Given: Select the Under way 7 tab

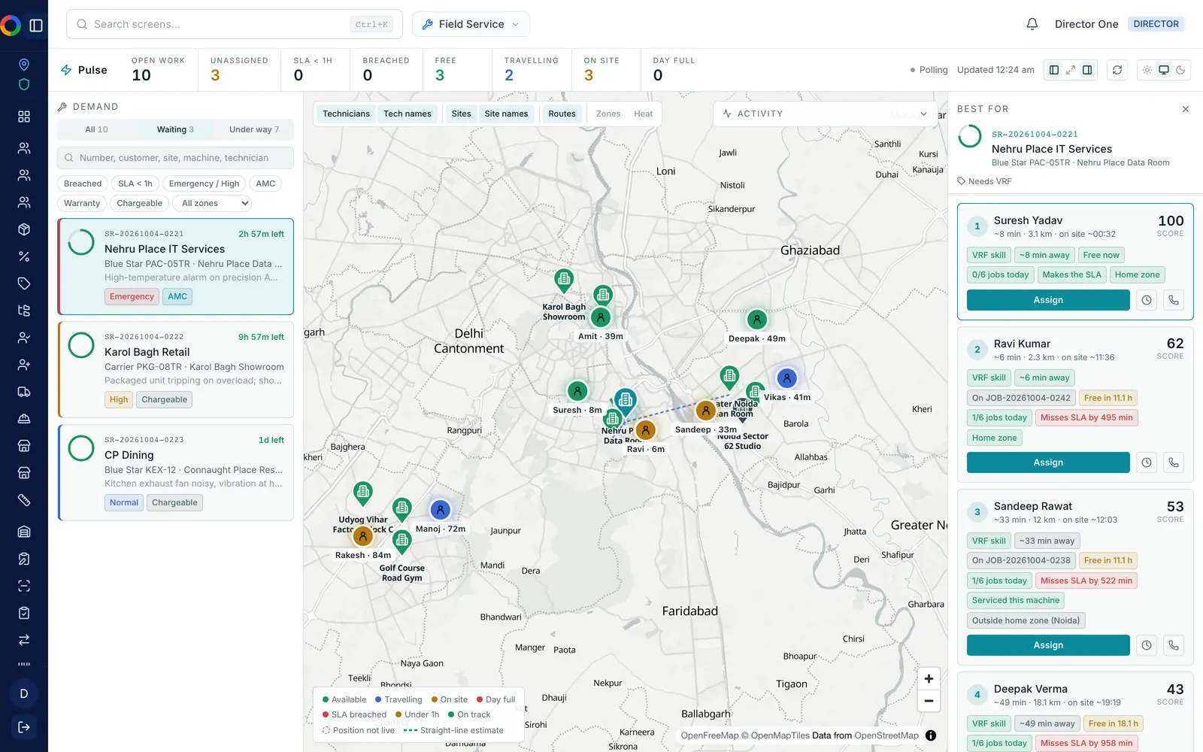Looking at the screenshot, I should [254, 129].
